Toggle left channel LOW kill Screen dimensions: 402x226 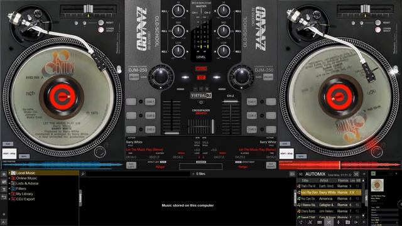tap(165, 51)
